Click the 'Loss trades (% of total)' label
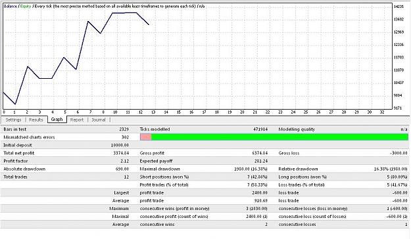The width and height of the screenshot is (411, 239). click(x=301, y=185)
